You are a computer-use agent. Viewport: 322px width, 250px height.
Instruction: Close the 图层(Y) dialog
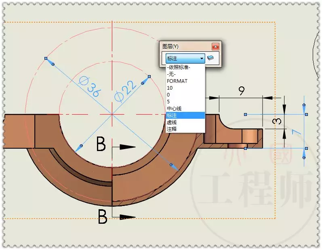215,47
